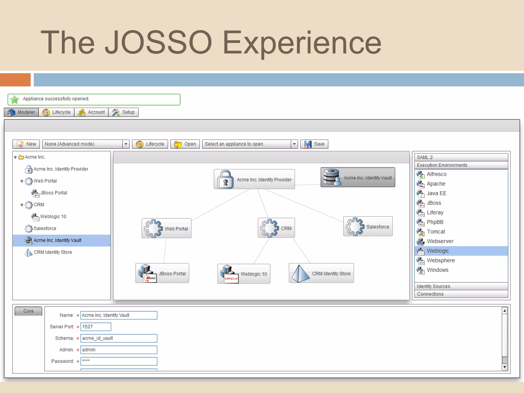The height and width of the screenshot is (393, 524).
Task: Collapse the Acme Inc. tree folder
Action: 15,157
